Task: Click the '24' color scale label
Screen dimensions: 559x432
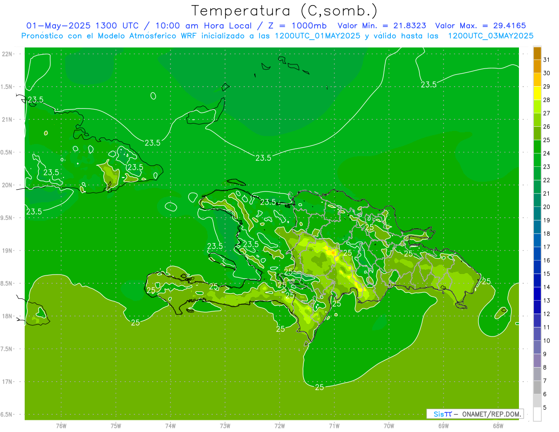Action: point(546,153)
